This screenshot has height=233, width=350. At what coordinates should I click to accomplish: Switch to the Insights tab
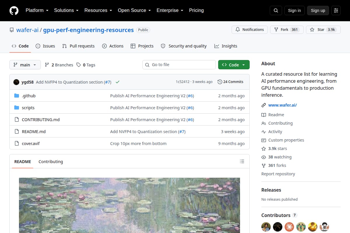tap(226, 46)
